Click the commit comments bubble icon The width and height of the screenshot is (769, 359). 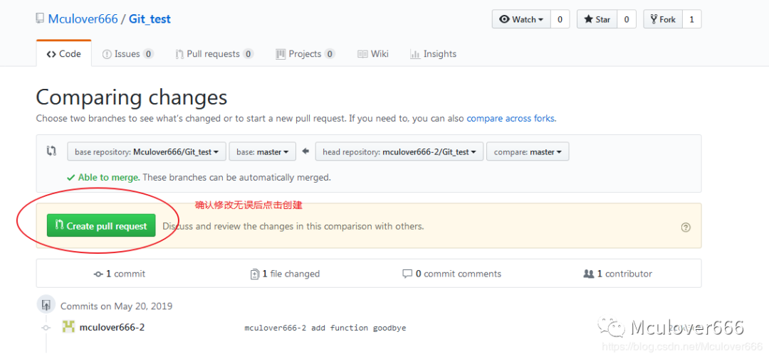tap(407, 274)
